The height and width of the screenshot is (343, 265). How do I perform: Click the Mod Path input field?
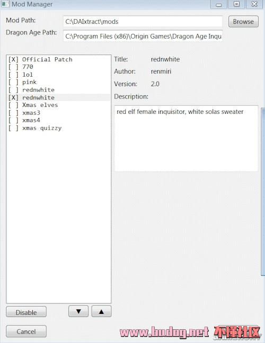[x=143, y=21]
